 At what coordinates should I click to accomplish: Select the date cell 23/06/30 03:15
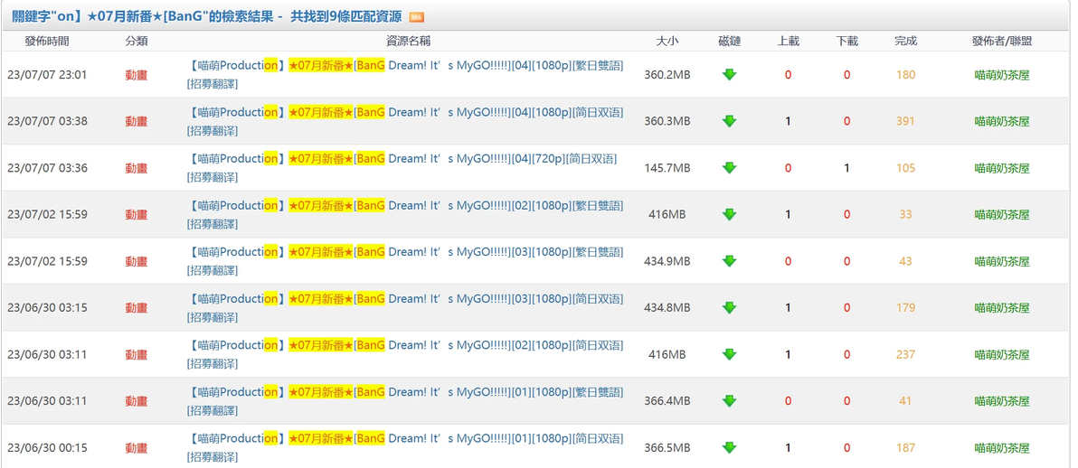(x=47, y=308)
